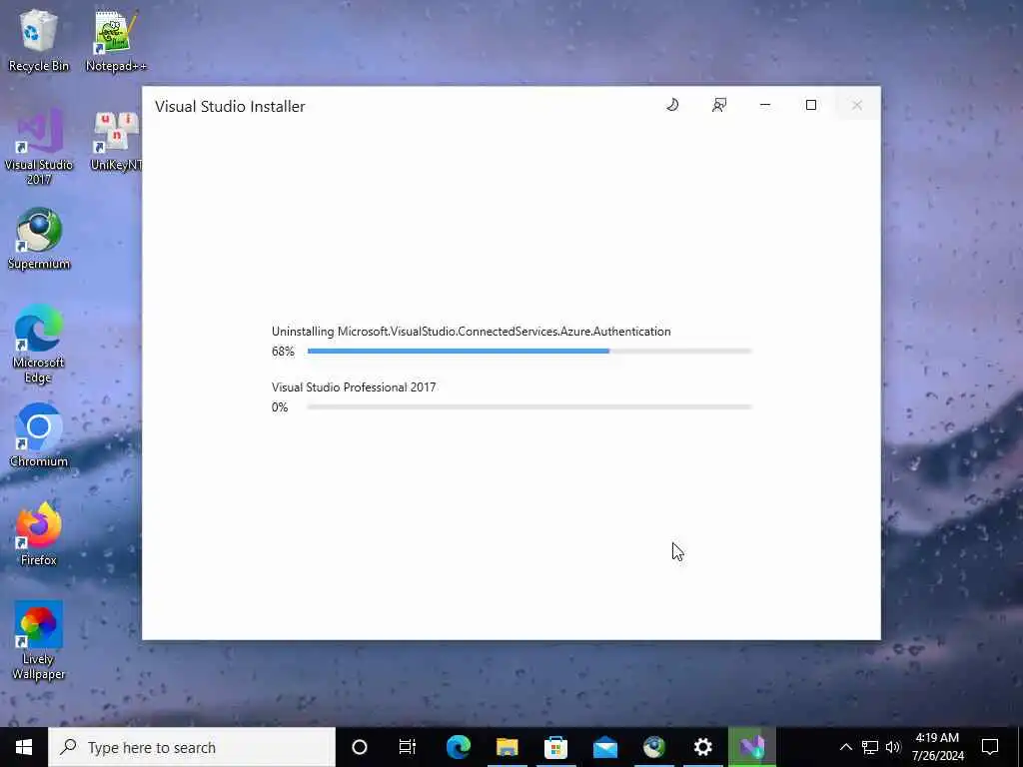
Task: Open Microsoft Store from the taskbar
Action: [x=555, y=747]
